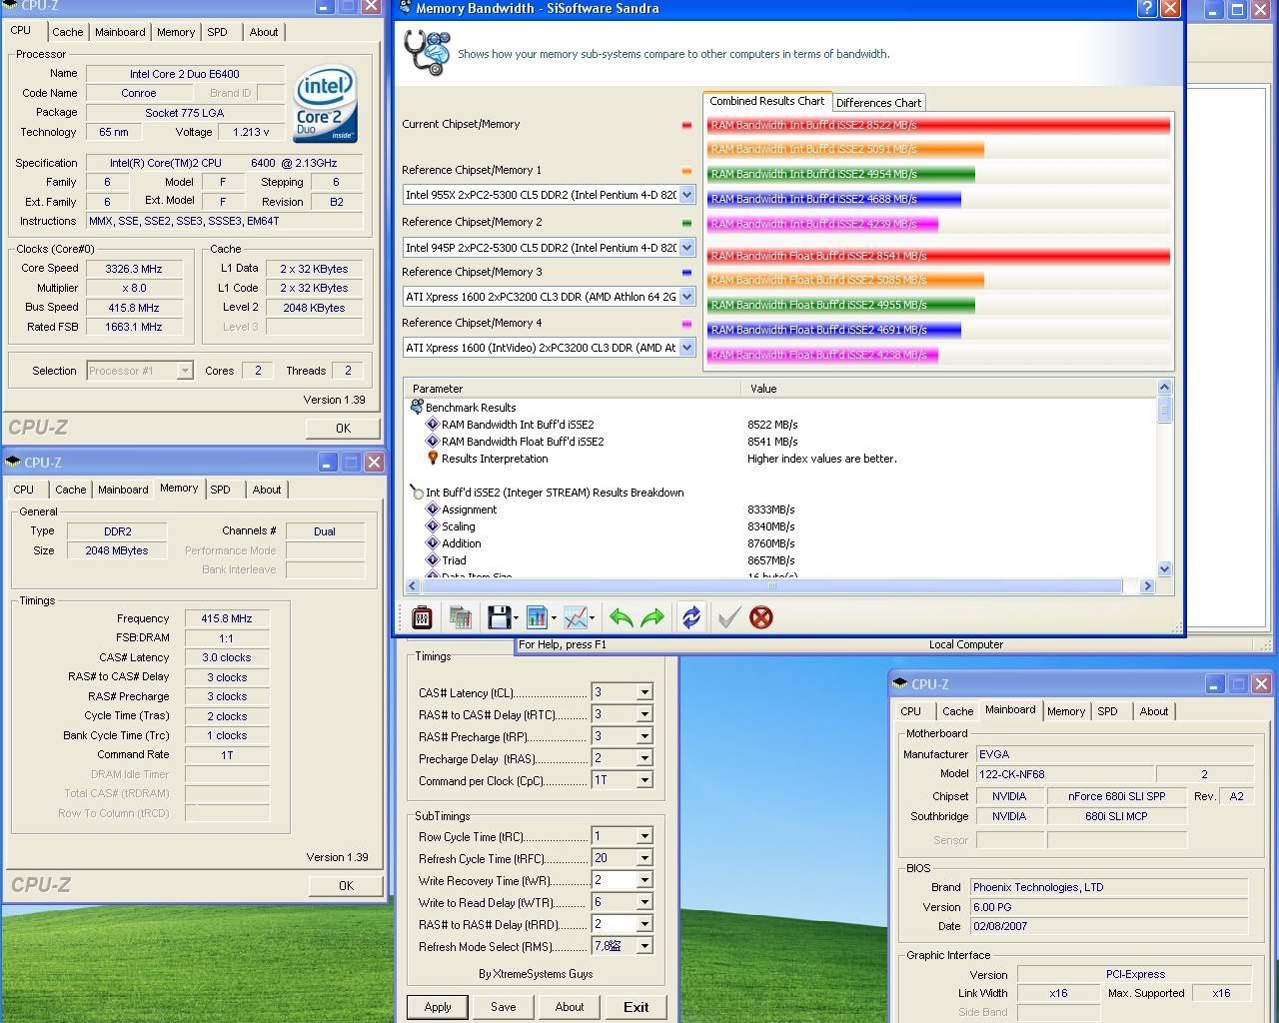Open the CAS# Latency (tCL) dropdown

644,692
